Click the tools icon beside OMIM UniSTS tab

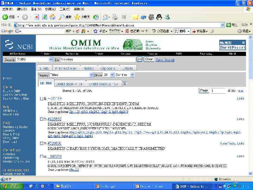click(x=124, y=83)
